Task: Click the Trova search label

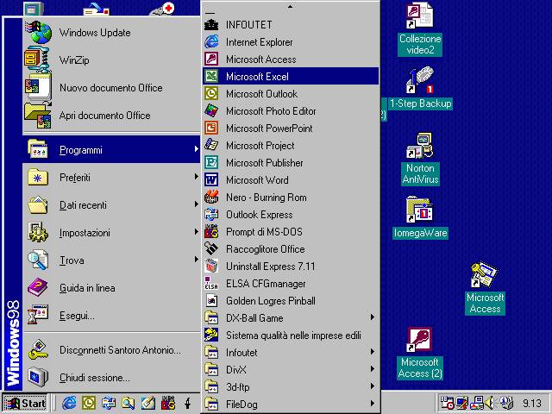Action: coord(72,260)
